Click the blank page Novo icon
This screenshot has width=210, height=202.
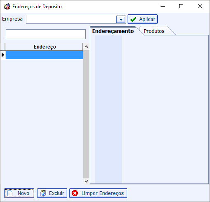pos(10,193)
